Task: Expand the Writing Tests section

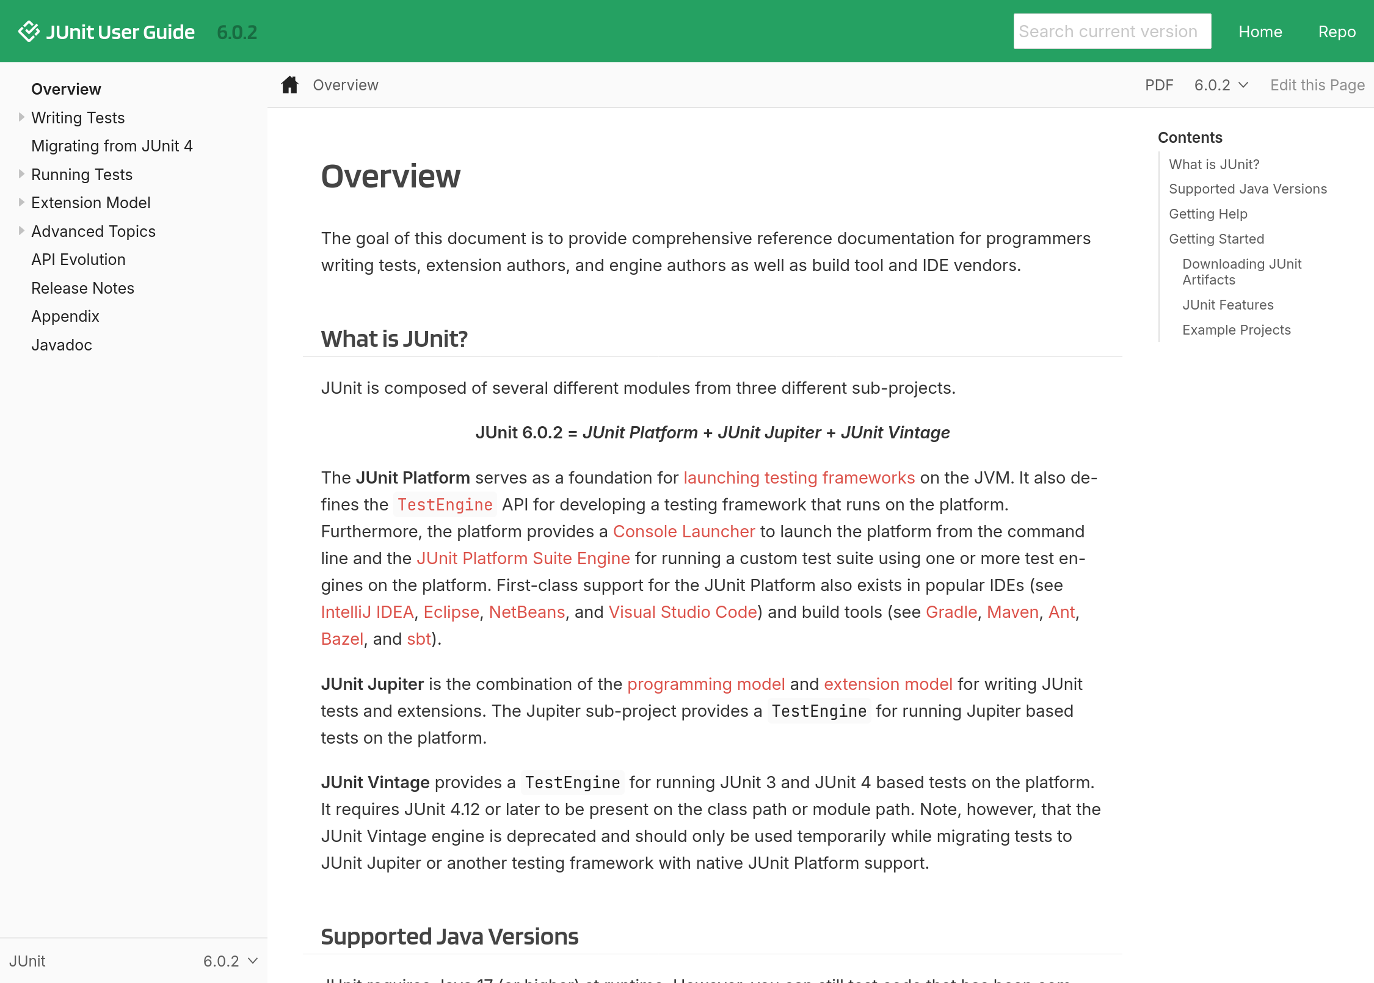Action: [x=21, y=117]
